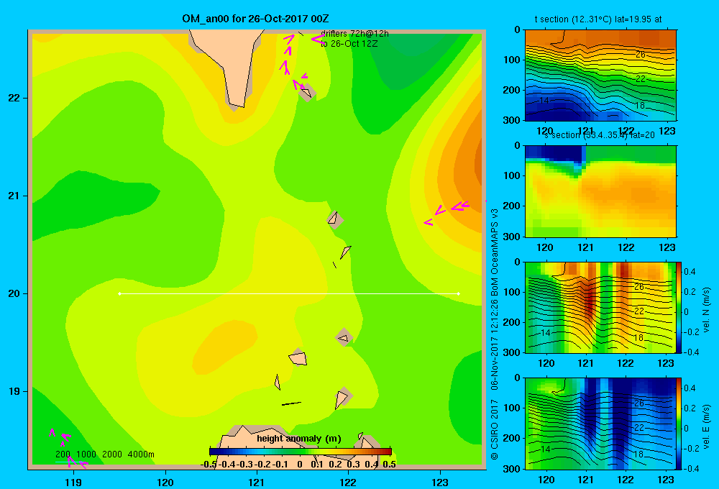Click the map title 'OM_an00 for 26-Oct-2017 00Z'
This screenshot has height=489, width=719.
255,19
